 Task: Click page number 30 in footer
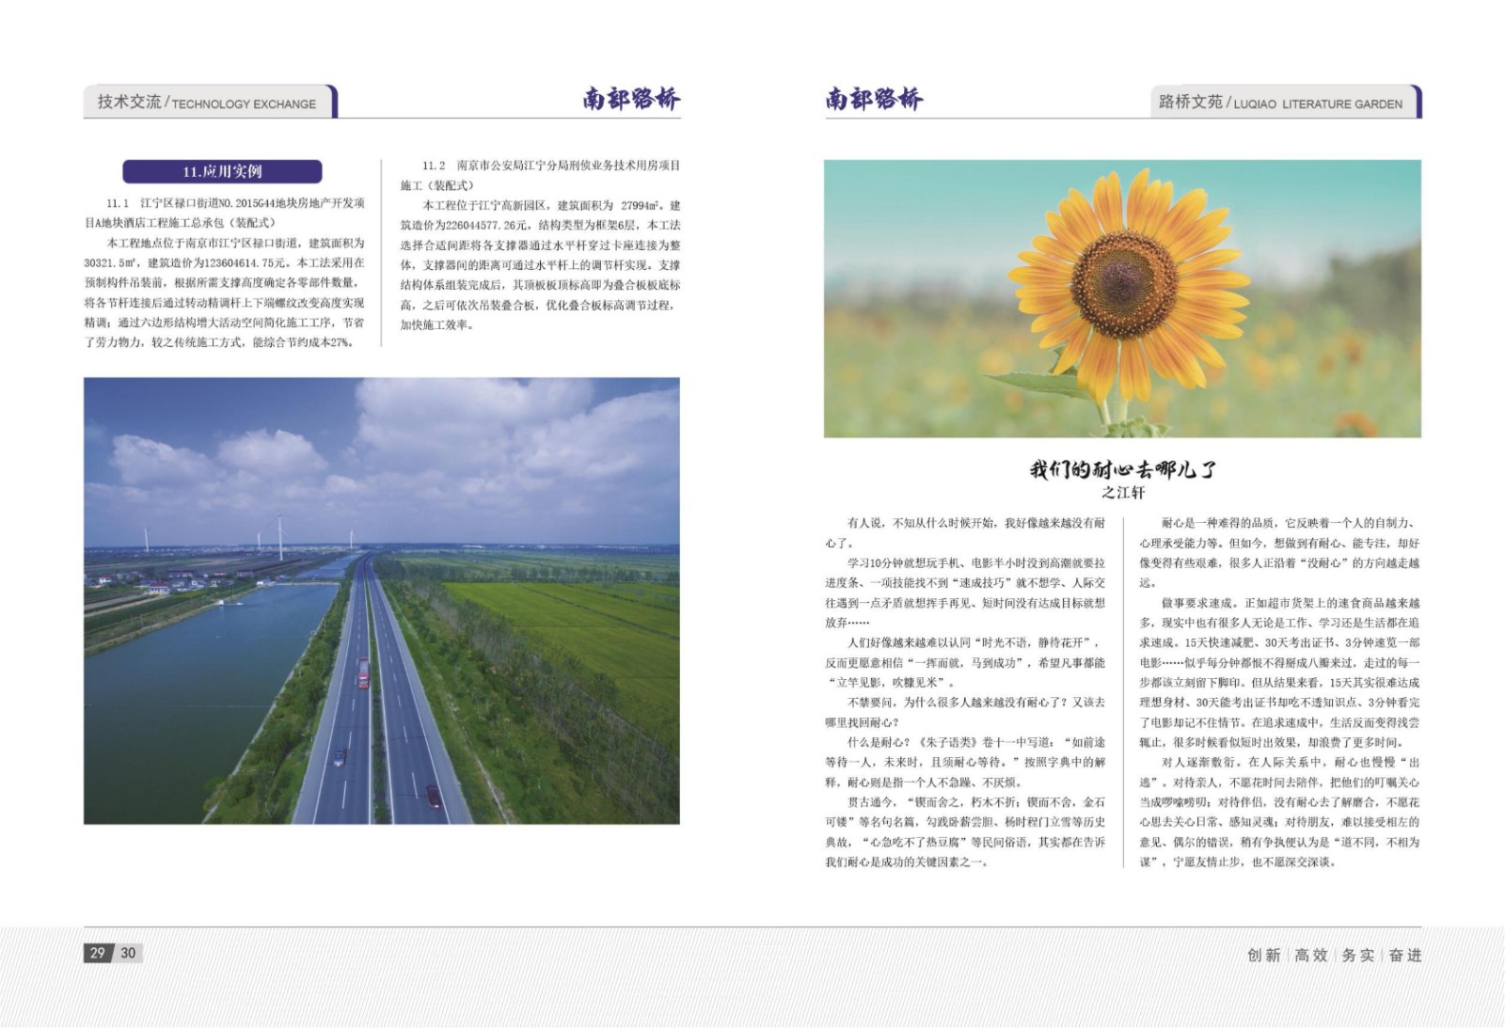tap(128, 953)
